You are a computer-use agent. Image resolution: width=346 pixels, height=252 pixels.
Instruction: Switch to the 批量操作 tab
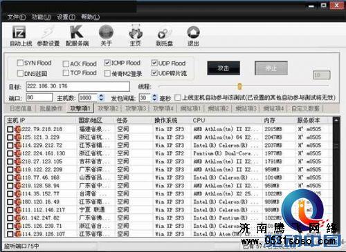[51, 108]
